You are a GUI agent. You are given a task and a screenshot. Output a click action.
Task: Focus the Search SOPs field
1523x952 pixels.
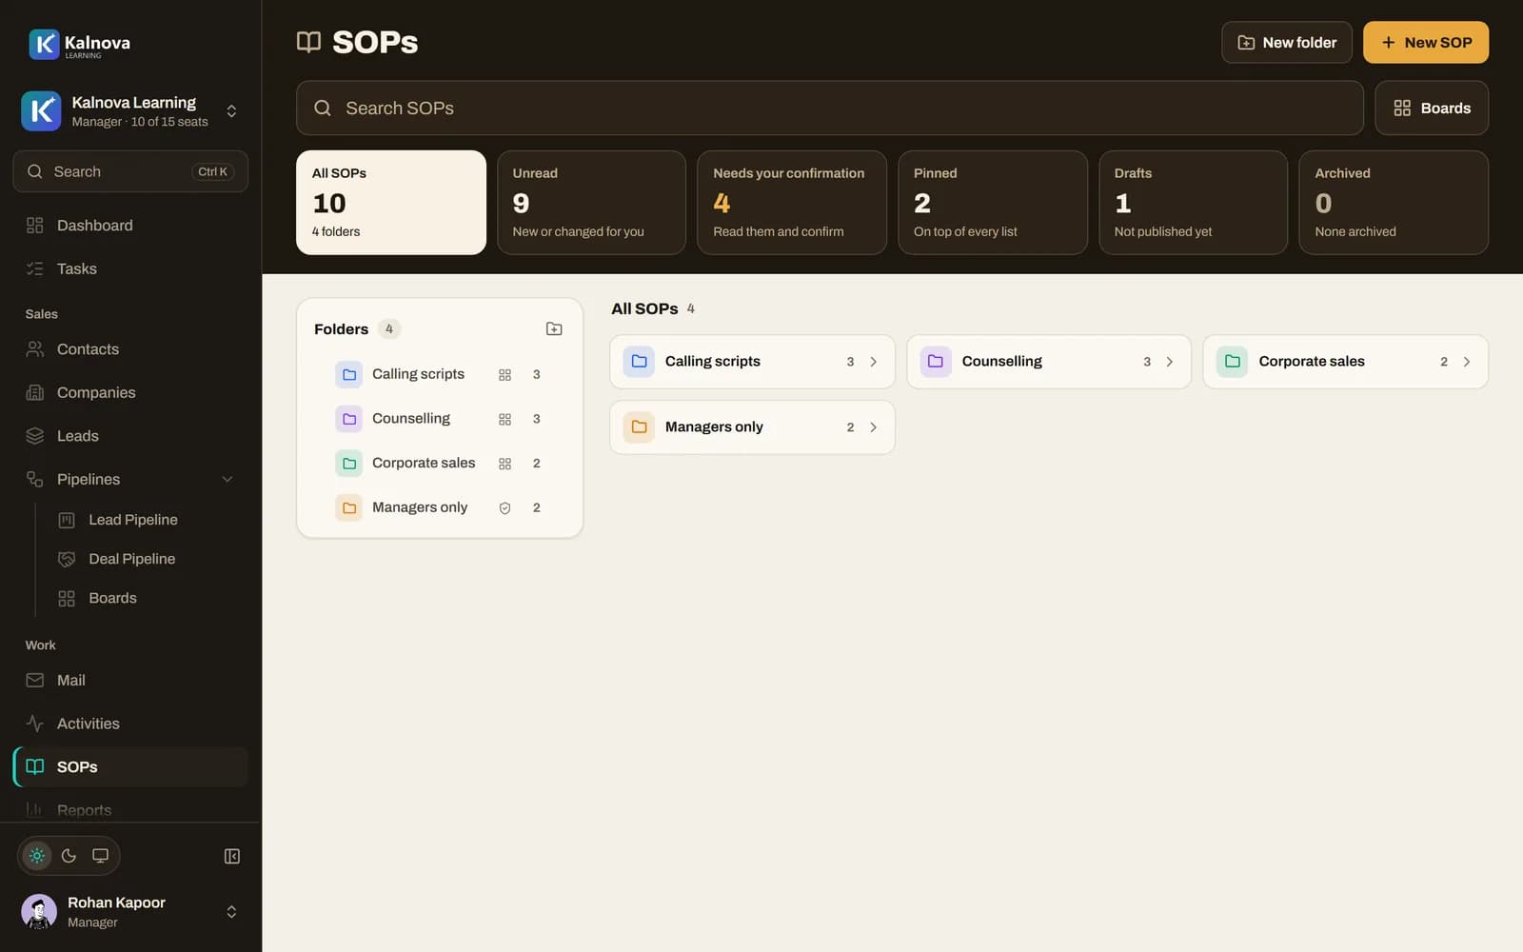coord(830,108)
